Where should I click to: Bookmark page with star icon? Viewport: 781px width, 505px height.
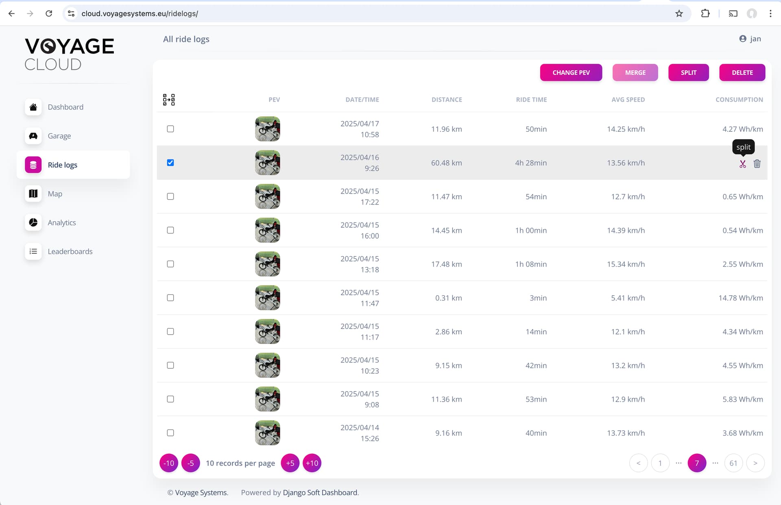[679, 13]
